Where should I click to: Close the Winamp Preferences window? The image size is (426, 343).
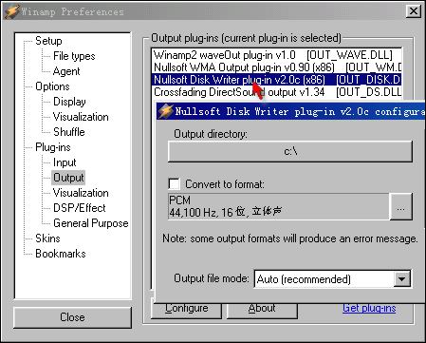point(414,11)
